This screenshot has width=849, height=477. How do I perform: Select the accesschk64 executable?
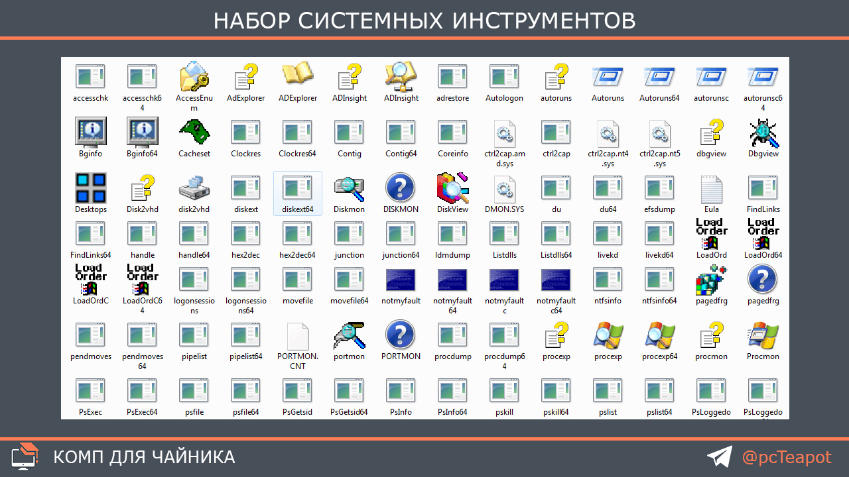(x=142, y=77)
